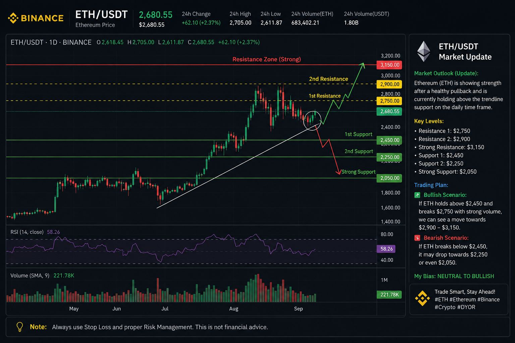
Task: Select the large ETH/USDT pair title in header
Action: click(101, 14)
